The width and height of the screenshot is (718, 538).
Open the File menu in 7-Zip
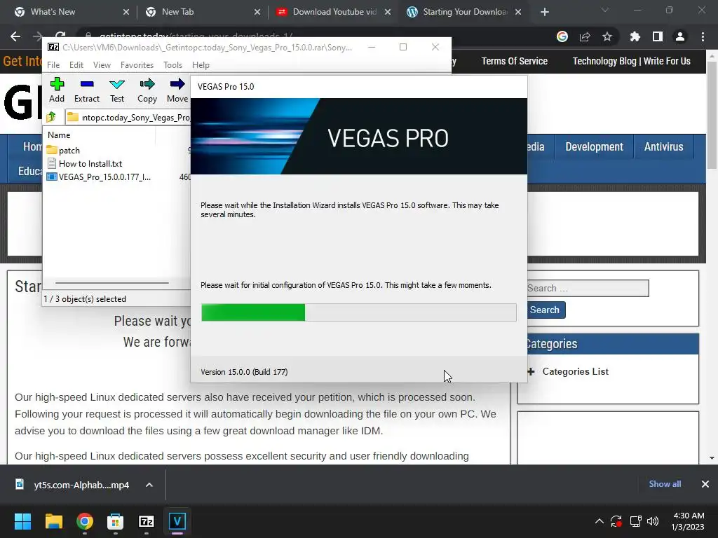click(53, 65)
